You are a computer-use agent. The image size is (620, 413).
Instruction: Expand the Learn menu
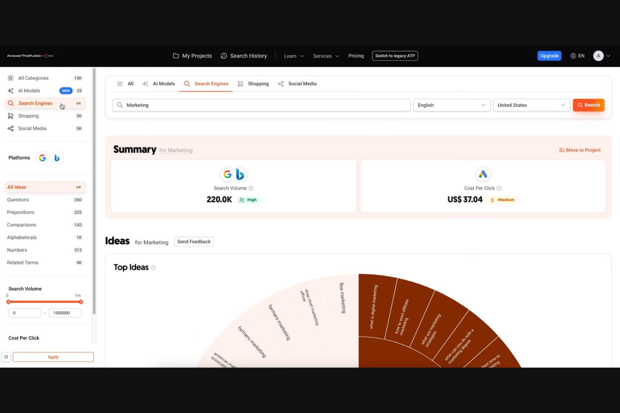point(294,56)
